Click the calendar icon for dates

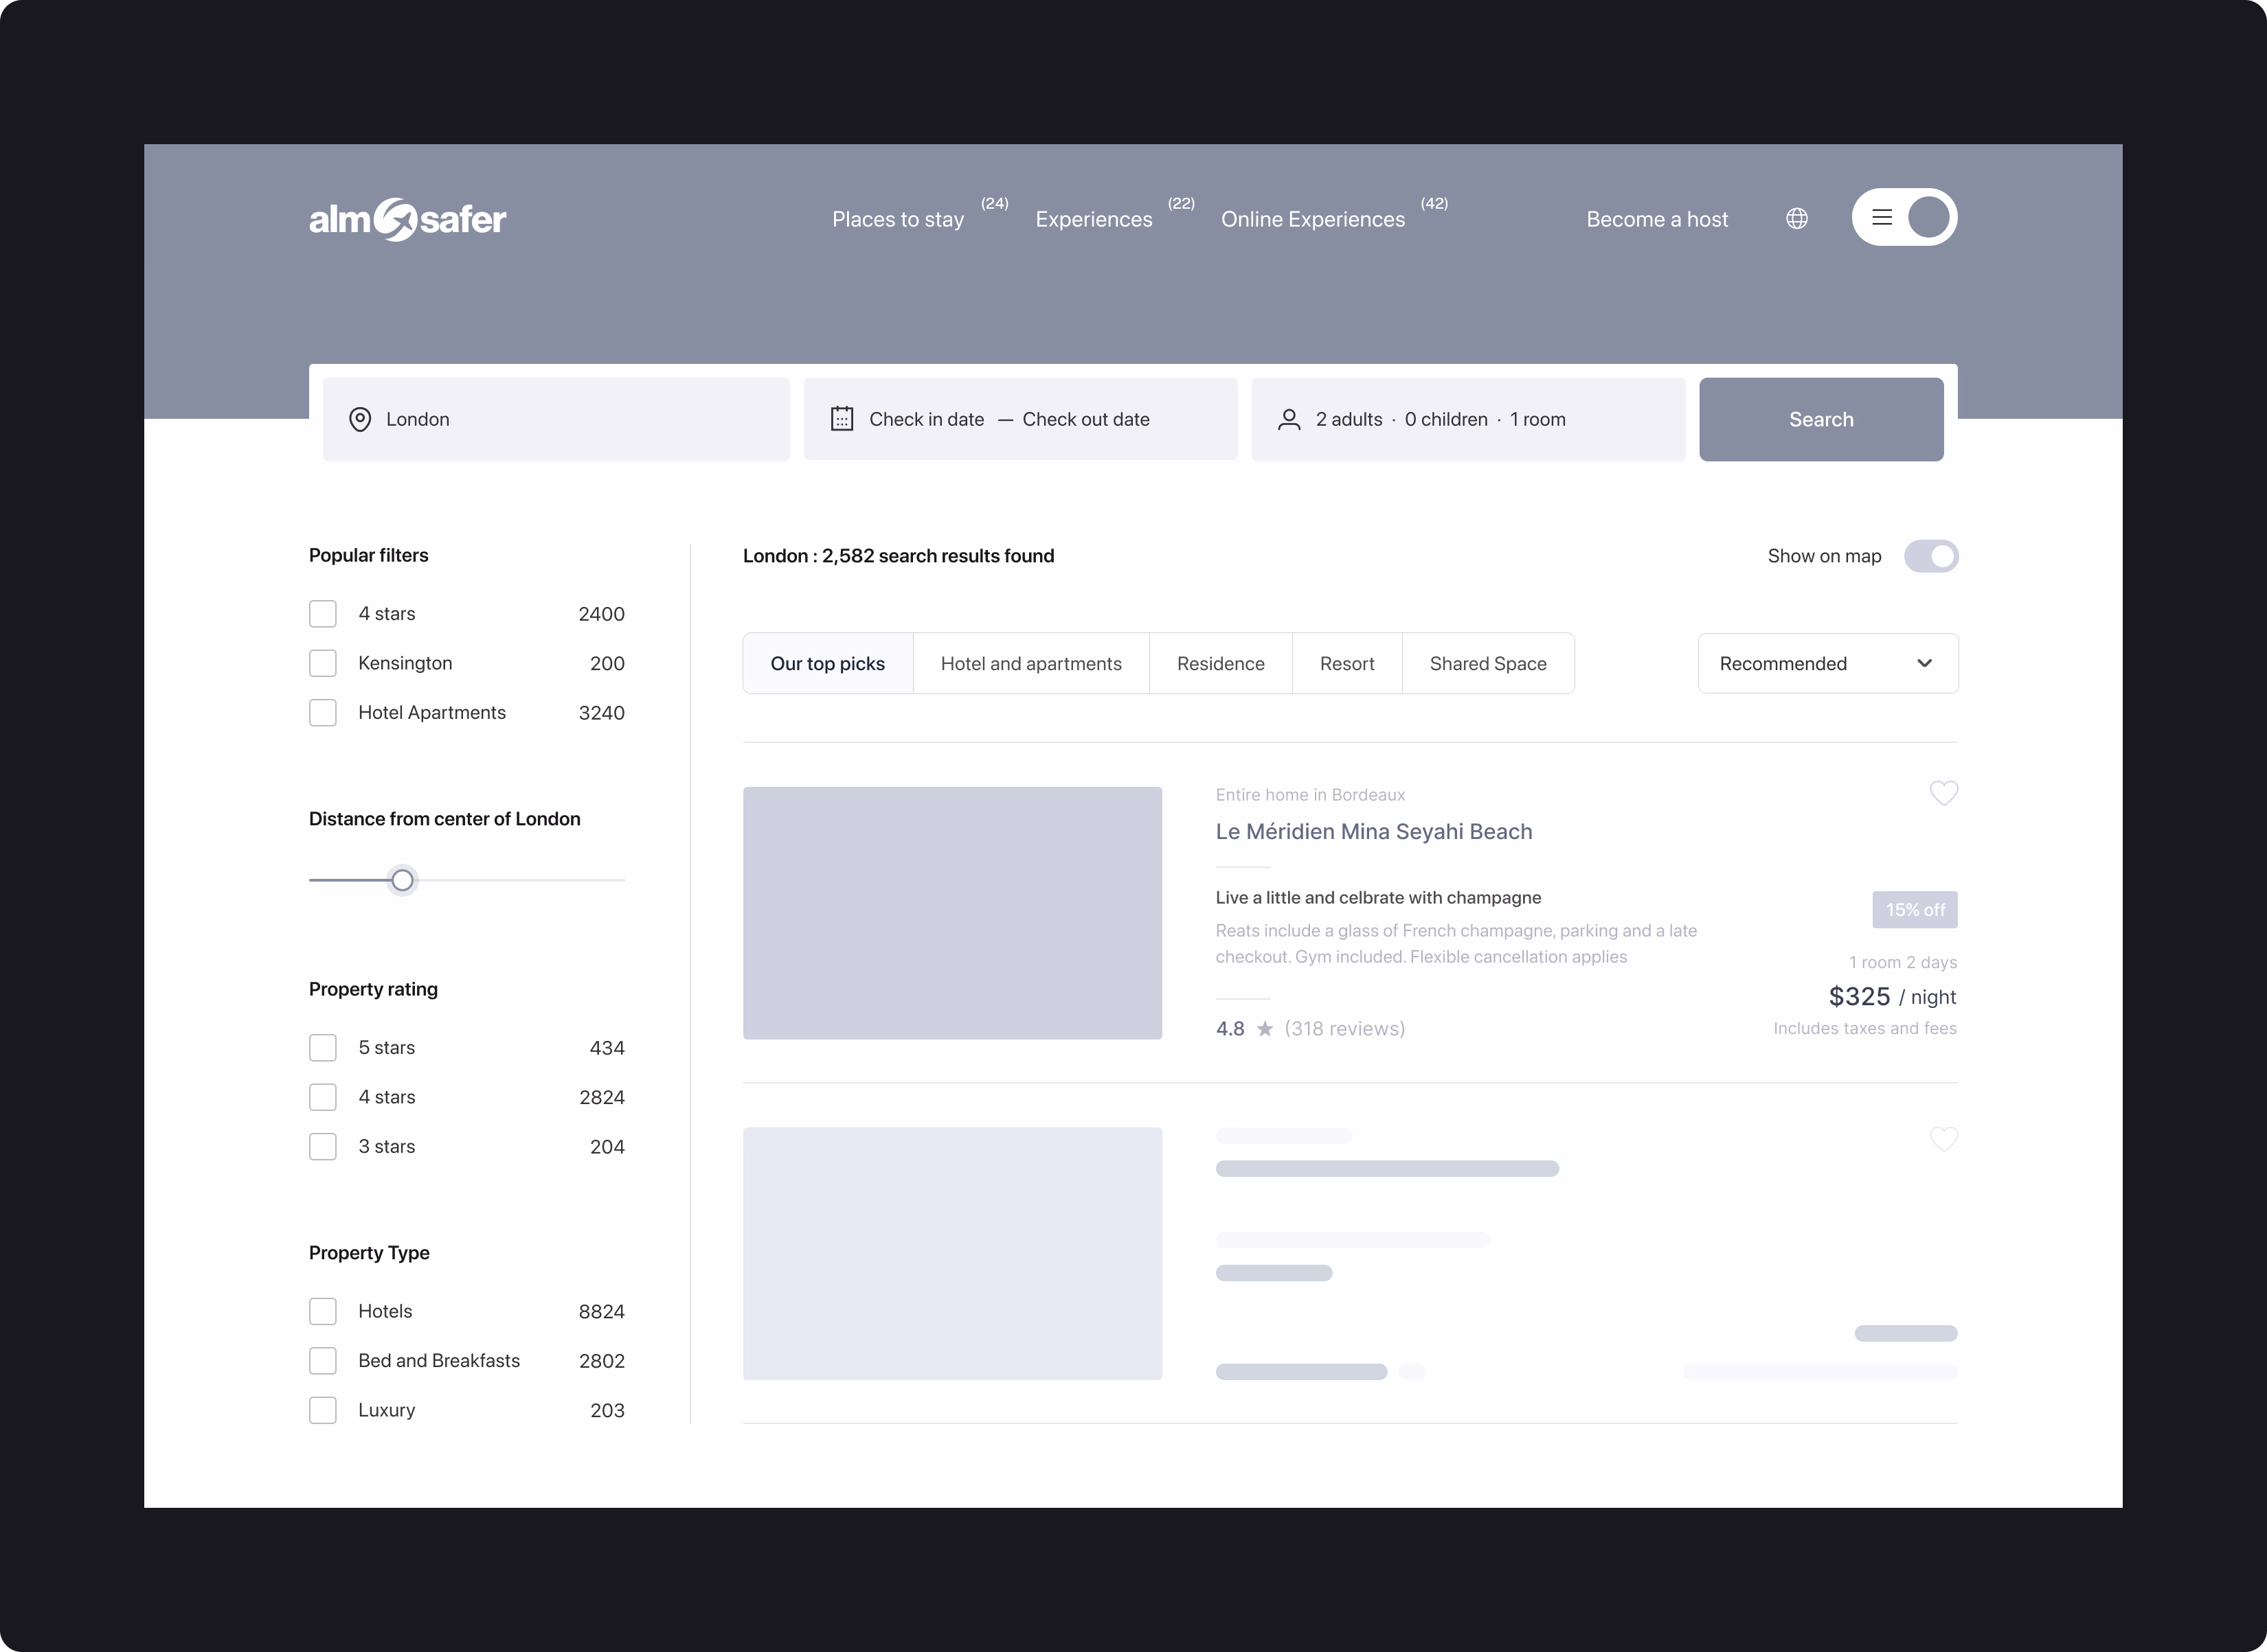[842, 419]
